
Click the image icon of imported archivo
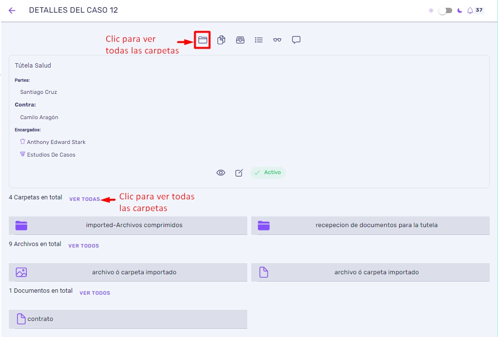(21, 272)
